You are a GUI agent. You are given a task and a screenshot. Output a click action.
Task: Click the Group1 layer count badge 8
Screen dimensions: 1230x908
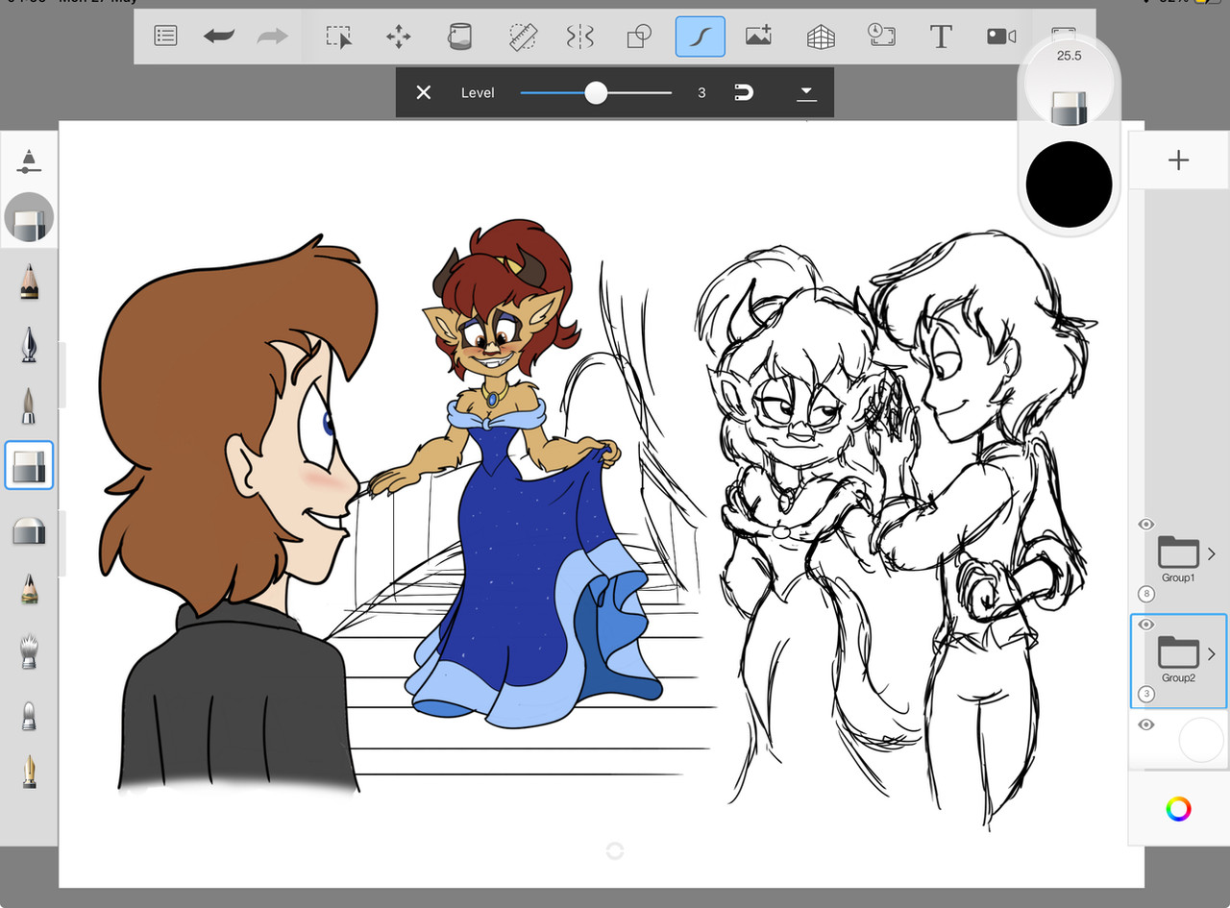(1145, 594)
